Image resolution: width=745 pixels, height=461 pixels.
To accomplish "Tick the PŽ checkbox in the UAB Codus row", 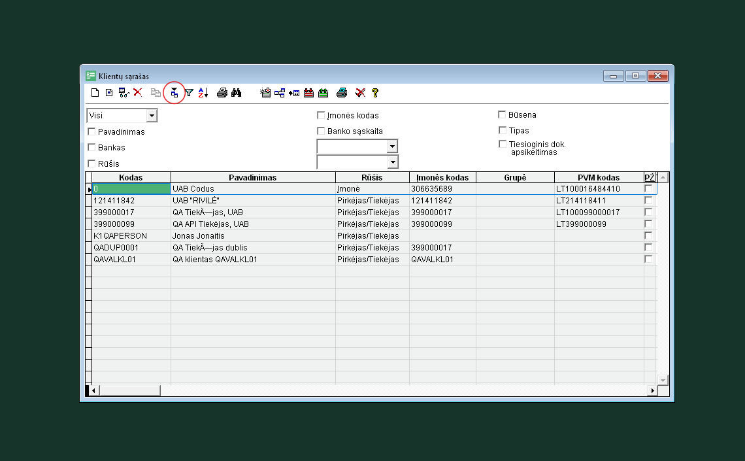I will (648, 189).
